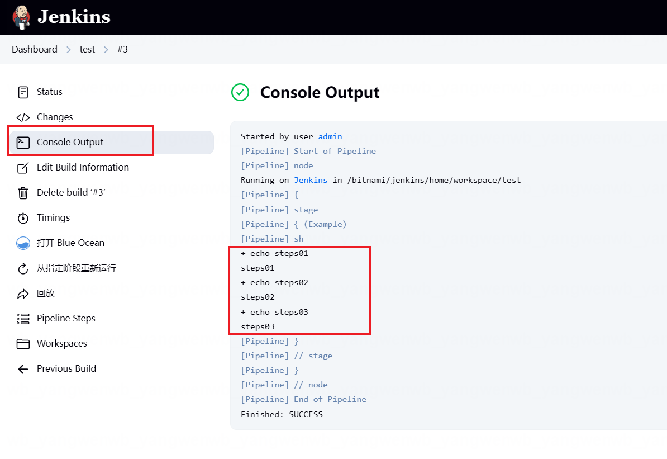This screenshot has width=667, height=459.
Task: Click the '+ echo steps01' line
Action: 274,253
